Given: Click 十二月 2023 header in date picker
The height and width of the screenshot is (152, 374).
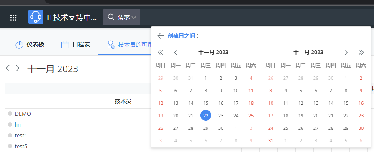Looking at the screenshot, I should click(308, 53).
